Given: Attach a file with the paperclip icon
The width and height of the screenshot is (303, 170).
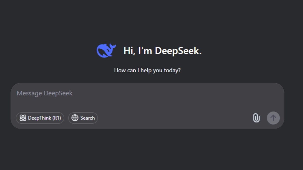Looking at the screenshot, I should click(256, 118).
